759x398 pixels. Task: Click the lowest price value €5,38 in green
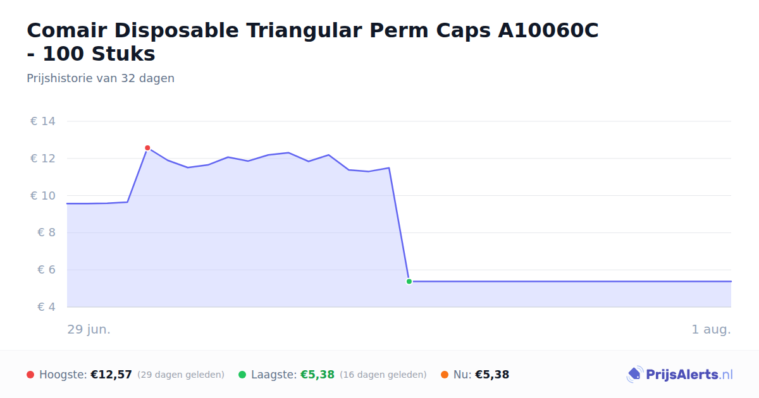318,375
